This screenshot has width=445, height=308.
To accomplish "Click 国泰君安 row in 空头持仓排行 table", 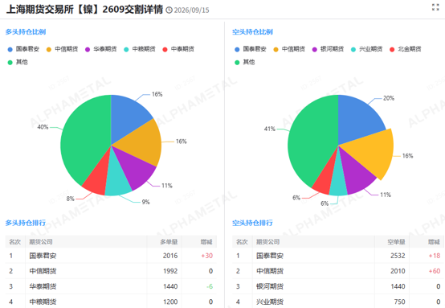I will 338,256.
